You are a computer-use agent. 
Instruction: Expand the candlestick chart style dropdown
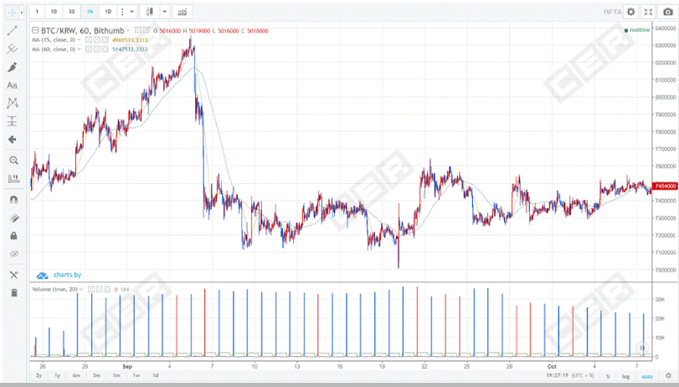(164, 12)
